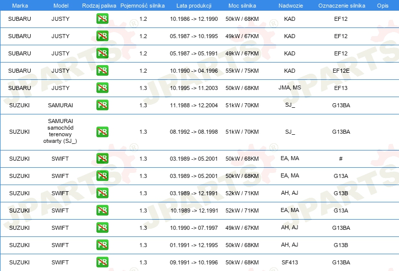399x271 pixels.
Task: Click the Pojemność silnika column header
Action: 142,6
